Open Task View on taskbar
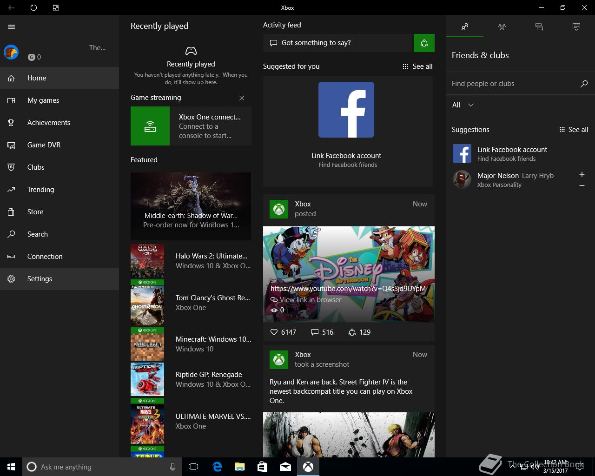 (193, 467)
